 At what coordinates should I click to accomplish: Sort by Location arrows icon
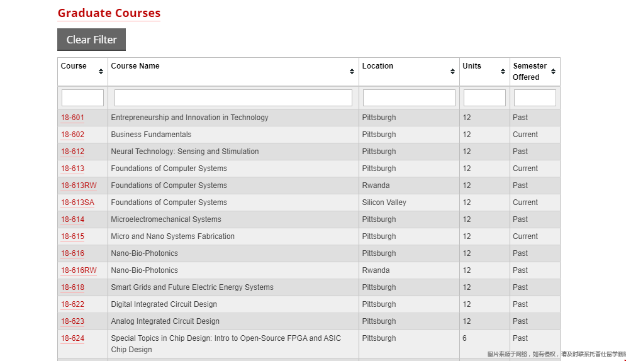click(452, 72)
